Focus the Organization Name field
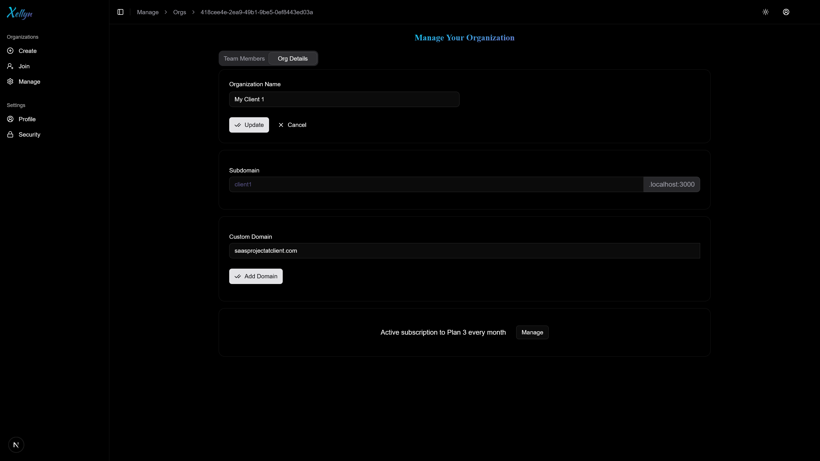 (x=344, y=99)
